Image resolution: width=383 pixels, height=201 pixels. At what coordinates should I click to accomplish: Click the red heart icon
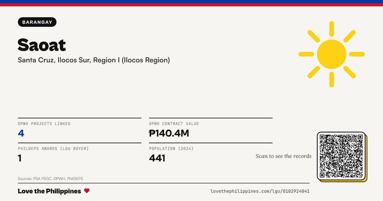tap(87, 191)
